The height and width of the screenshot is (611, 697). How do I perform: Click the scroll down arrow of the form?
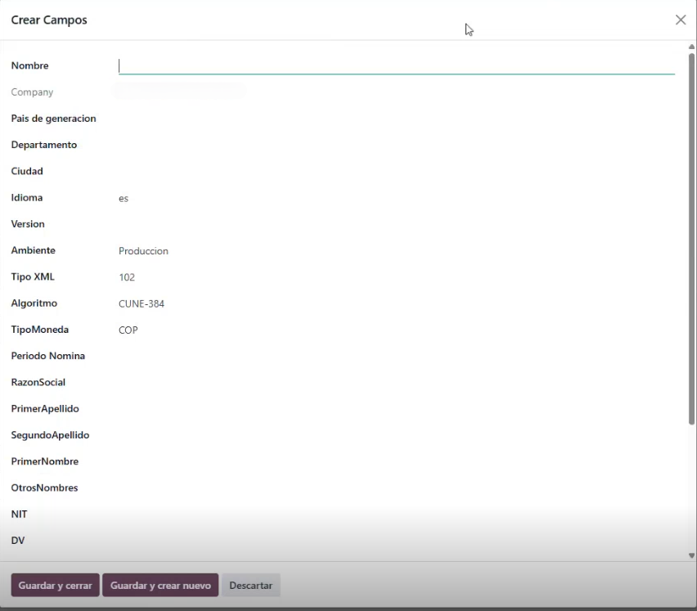point(691,555)
